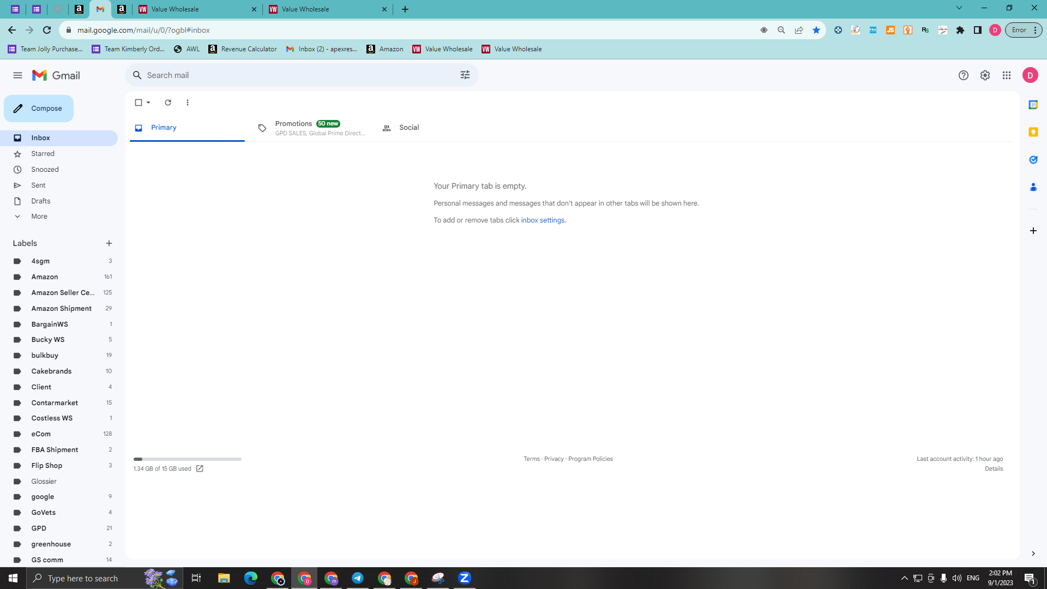This screenshot has width=1047, height=589.
Task: Click the storage usage progress bar
Action: point(188,459)
